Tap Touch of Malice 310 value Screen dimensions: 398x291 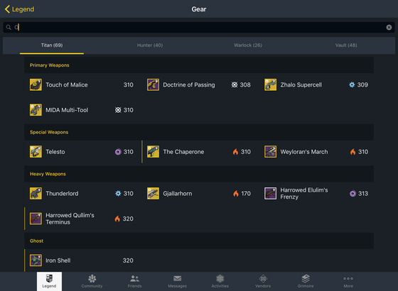(x=128, y=84)
